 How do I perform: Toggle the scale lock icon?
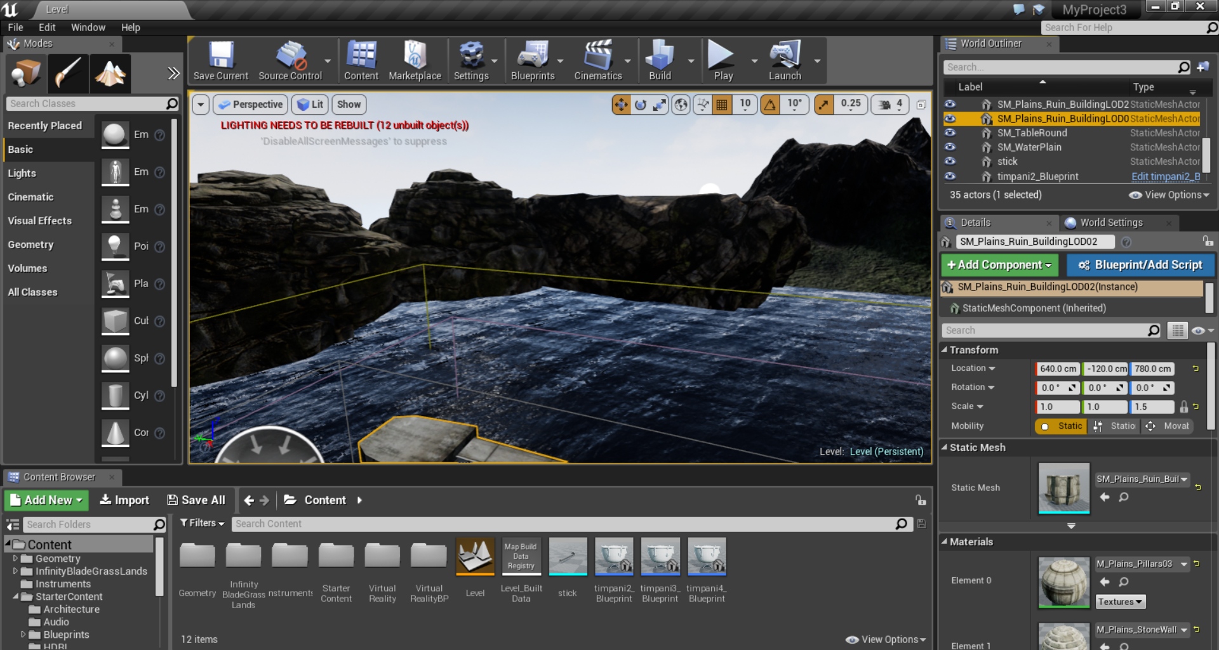[1183, 406]
